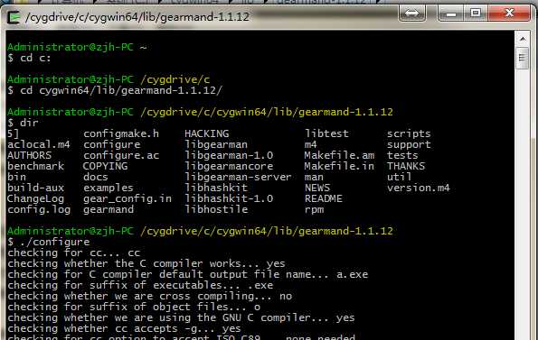
Task: Click the 'support' entry
Action: point(409,144)
